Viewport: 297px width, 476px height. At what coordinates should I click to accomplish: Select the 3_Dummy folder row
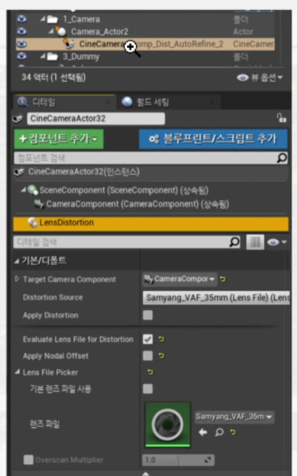pyautogui.click(x=145, y=56)
